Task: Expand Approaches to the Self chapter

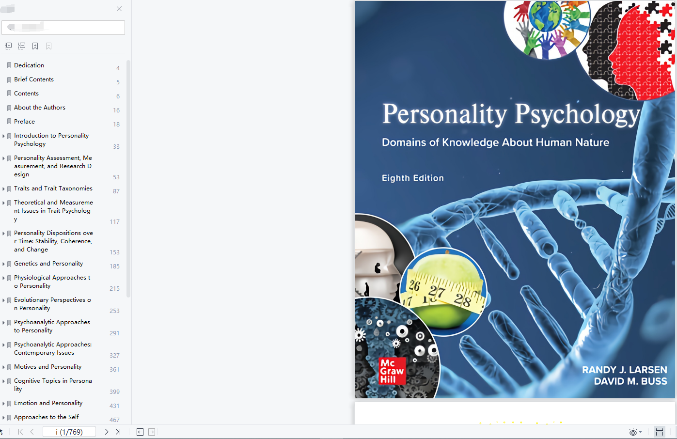Action: (x=3, y=418)
